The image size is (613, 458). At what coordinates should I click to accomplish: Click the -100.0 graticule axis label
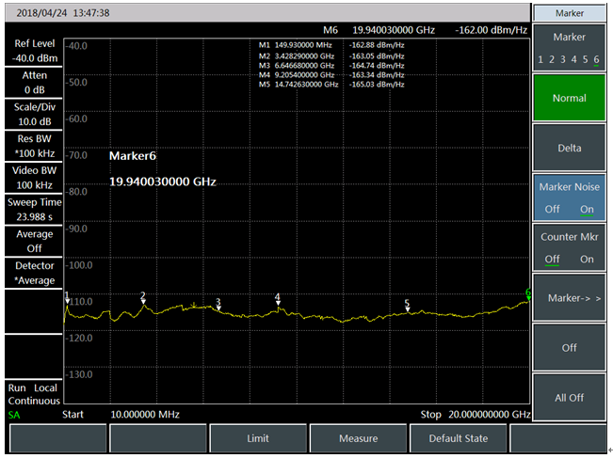[x=78, y=265]
